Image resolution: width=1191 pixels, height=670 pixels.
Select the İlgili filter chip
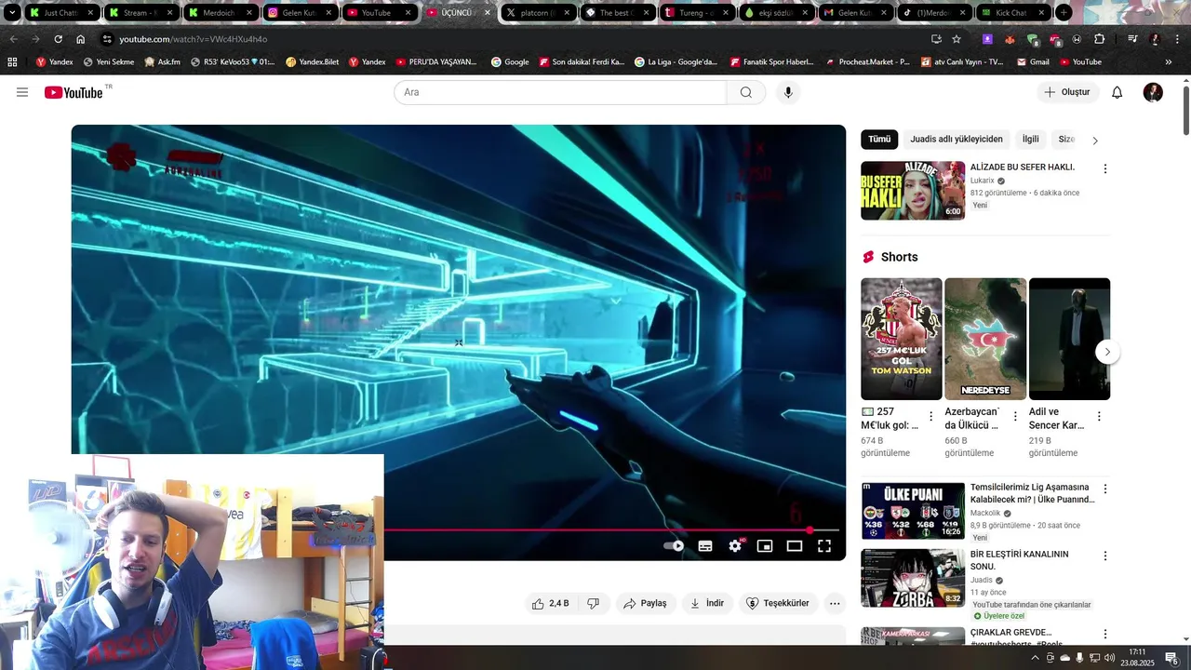(x=1030, y=140)
